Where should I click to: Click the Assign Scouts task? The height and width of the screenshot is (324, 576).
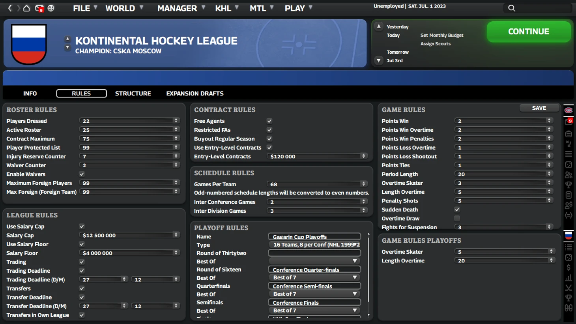[x=436, y=44]
